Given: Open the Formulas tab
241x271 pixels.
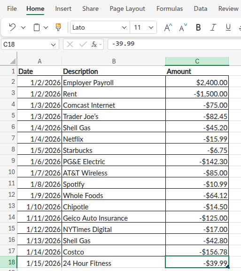Looking at the screenshot, I should point(170,8).
